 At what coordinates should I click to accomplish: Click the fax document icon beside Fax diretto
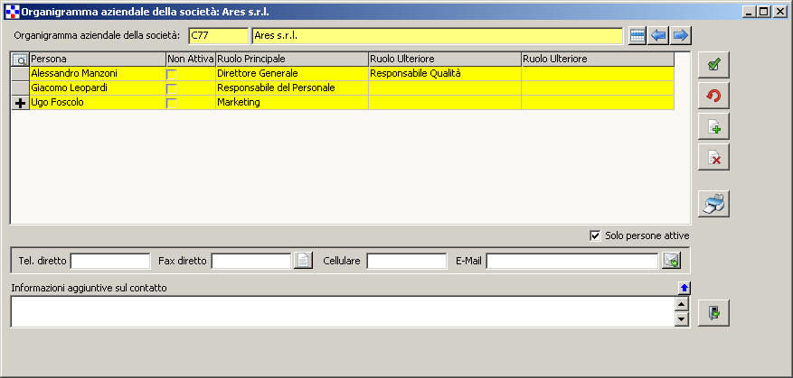304,261
